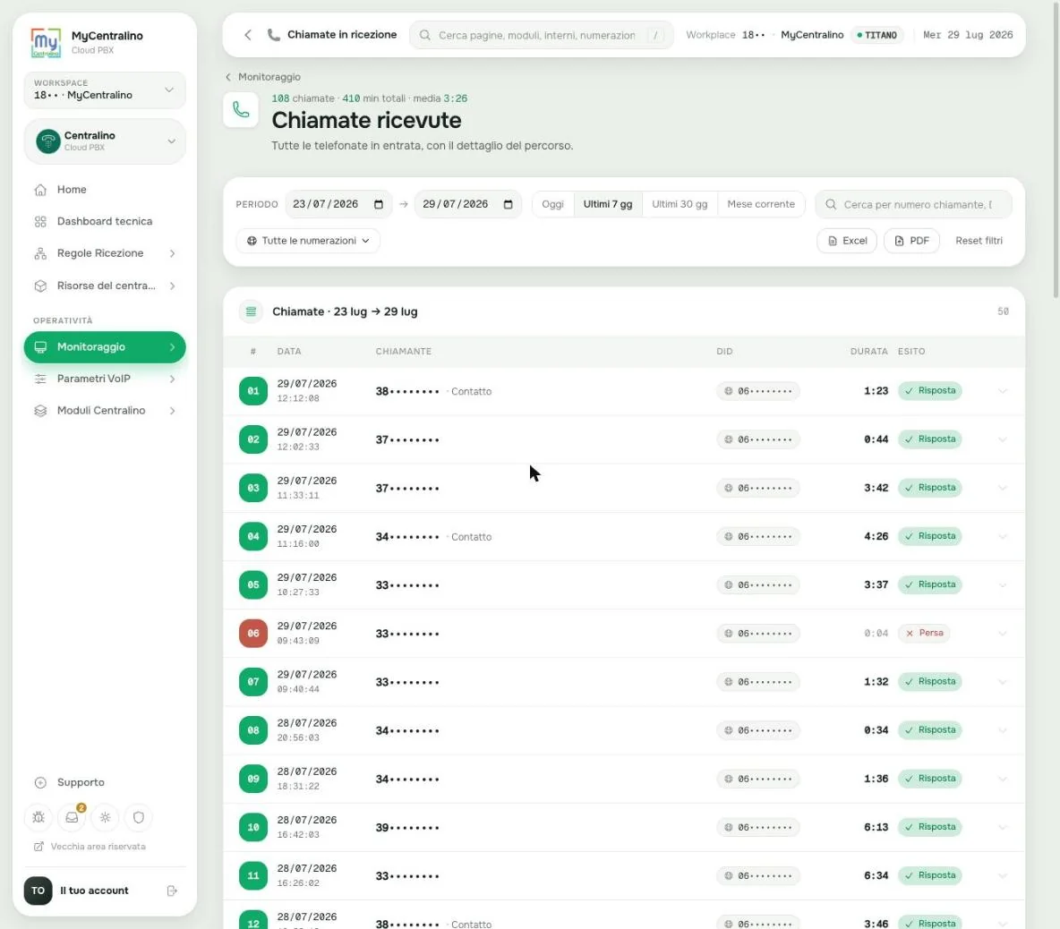
Task: Click the Contatto label in row 01
Action: click(471, 392)
